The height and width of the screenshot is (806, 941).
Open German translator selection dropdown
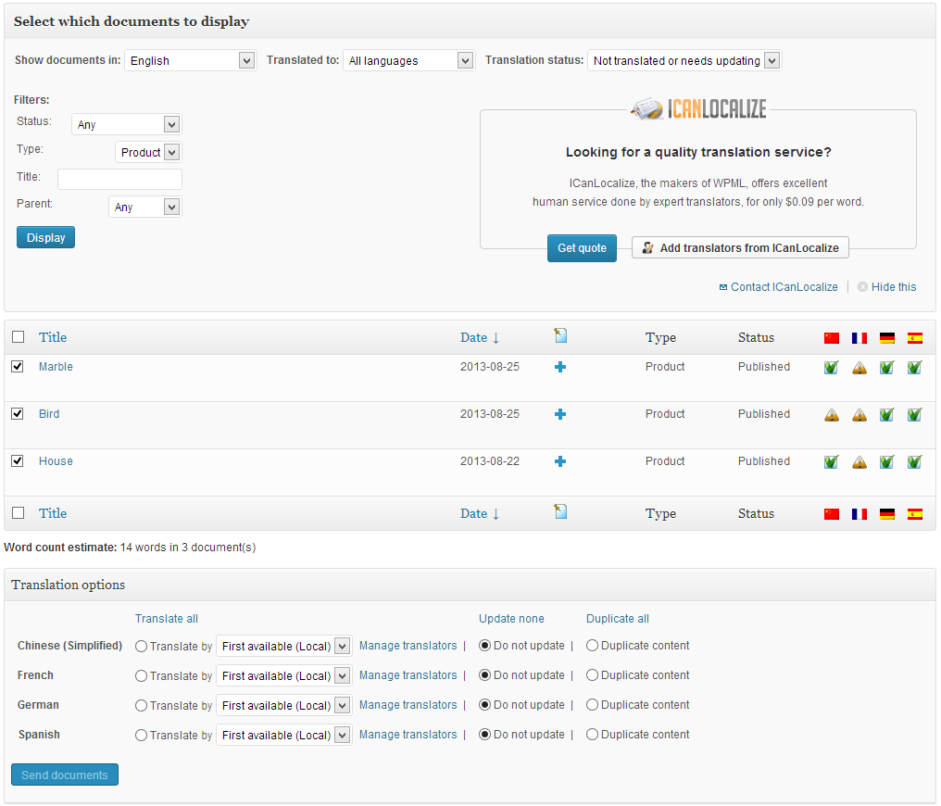[x=283, y=705]
